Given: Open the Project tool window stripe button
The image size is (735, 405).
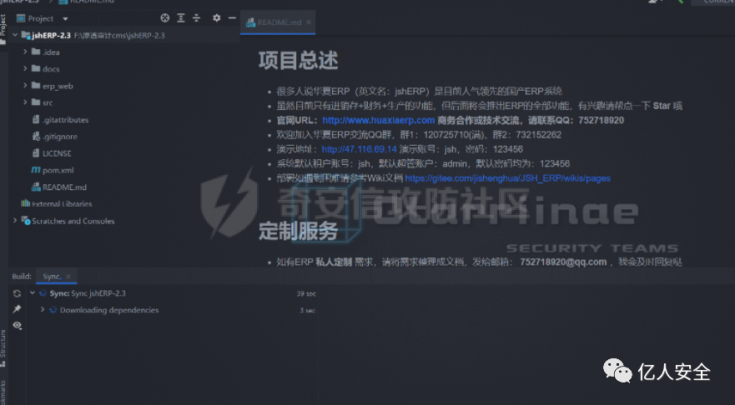Looking at the screenshot, I should [3, 28].
